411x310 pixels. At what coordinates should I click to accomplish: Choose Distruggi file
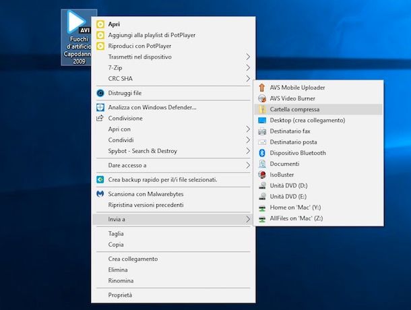[173, 93]
